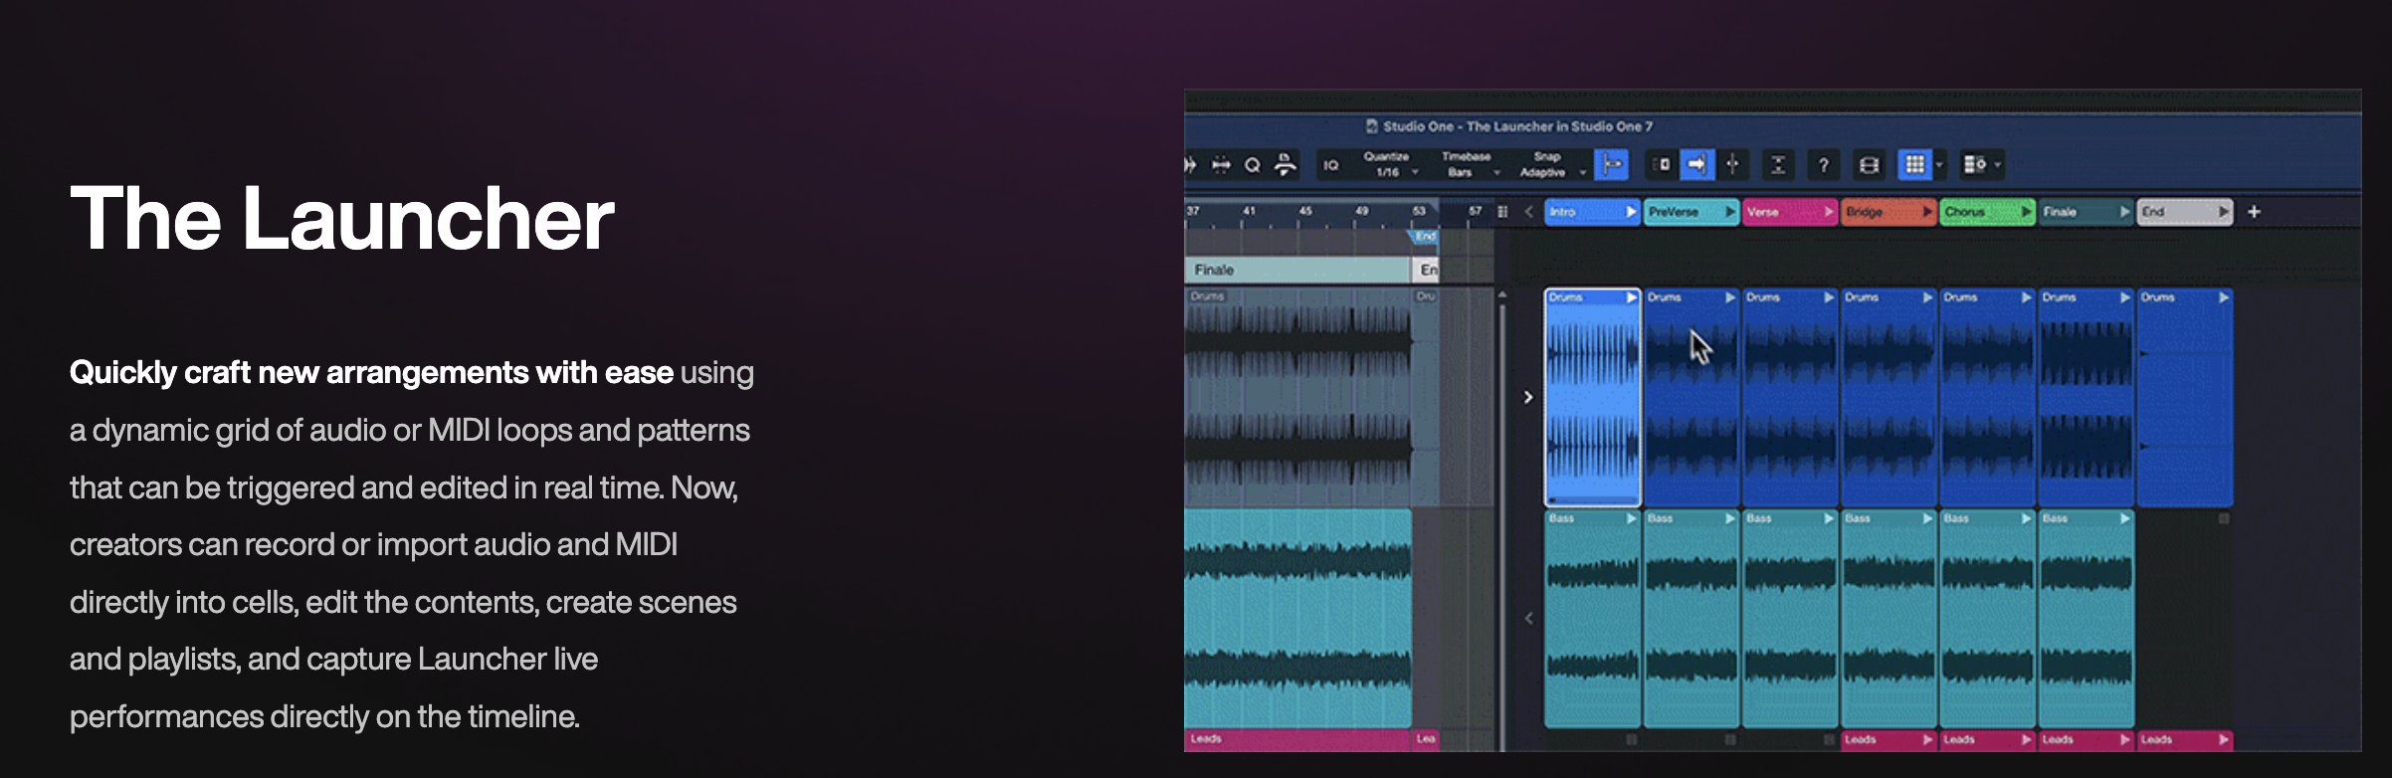The width and height of the screenshot is (2392, 778).
Task: Open the Quantize 1/16 dropdown
Action: 1390,165
